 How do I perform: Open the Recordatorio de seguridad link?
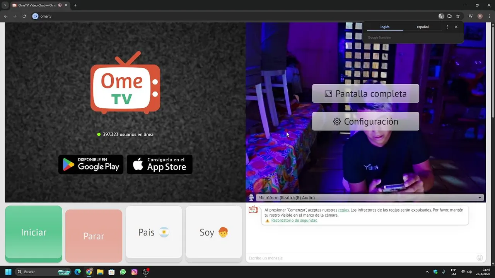(294, 220)
